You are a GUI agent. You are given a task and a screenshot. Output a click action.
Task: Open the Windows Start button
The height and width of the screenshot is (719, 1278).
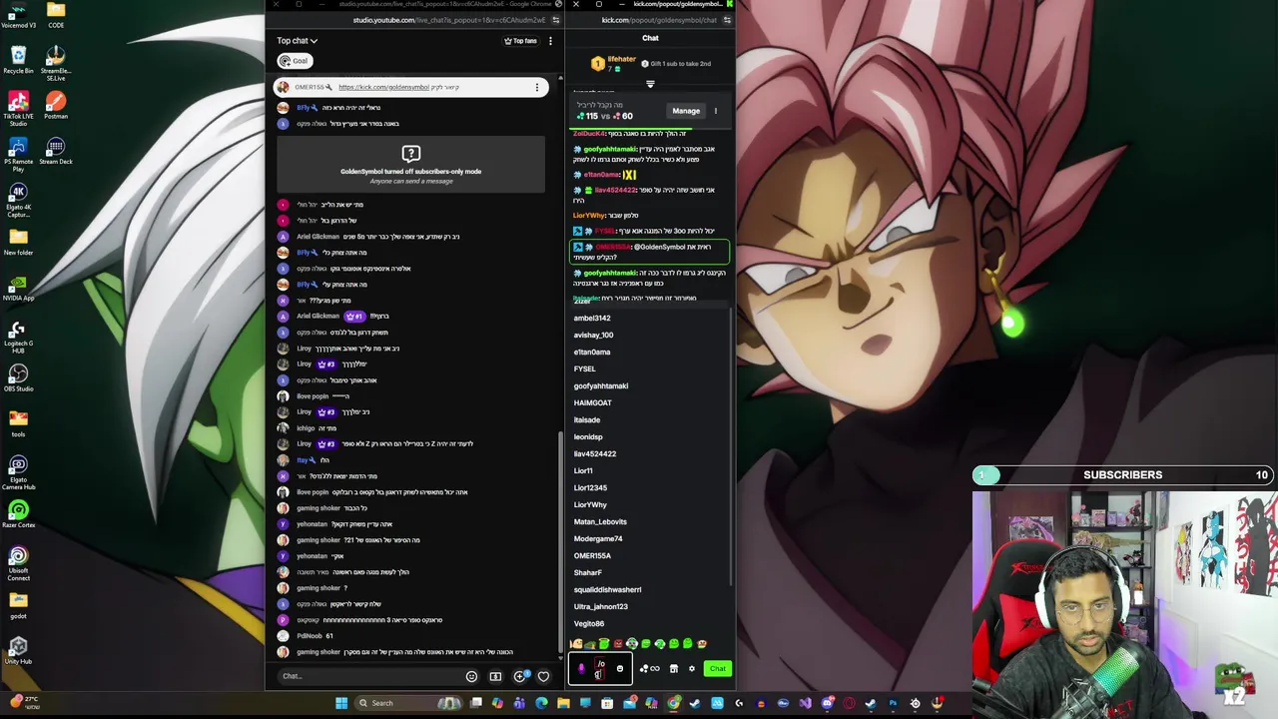pos(341,703)
